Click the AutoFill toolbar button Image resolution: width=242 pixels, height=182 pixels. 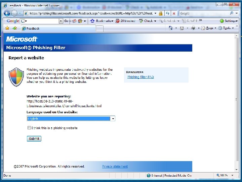[190, 21]
